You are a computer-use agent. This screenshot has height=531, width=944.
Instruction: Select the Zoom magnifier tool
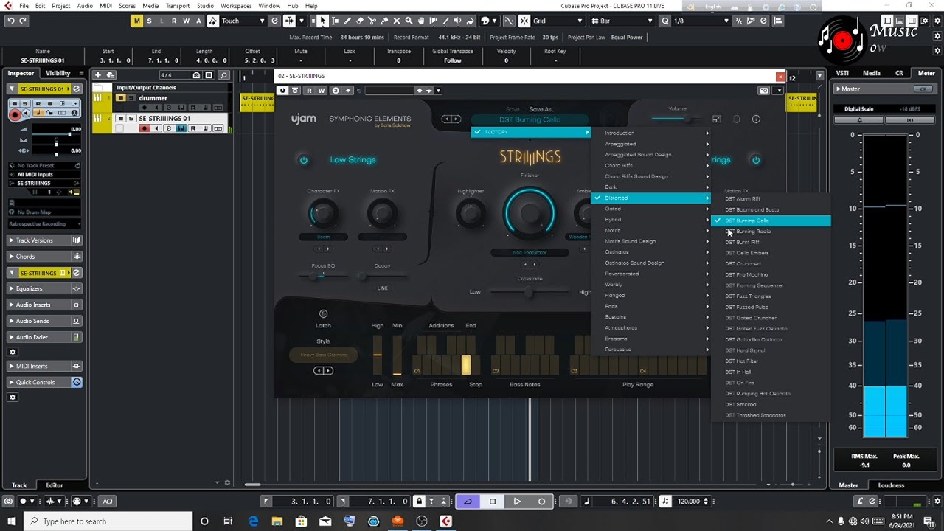409,21
